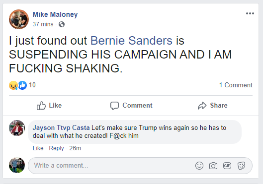Click the Comment button under the post
This screenshot has height=184, width=263.
click(131, 106)
